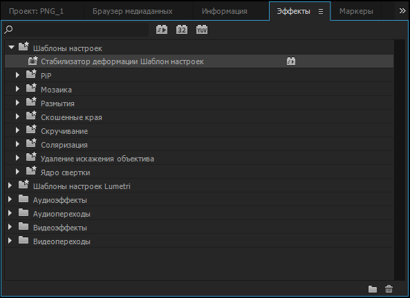Click the Размытия preset folder icon

(x=31, y=102)
